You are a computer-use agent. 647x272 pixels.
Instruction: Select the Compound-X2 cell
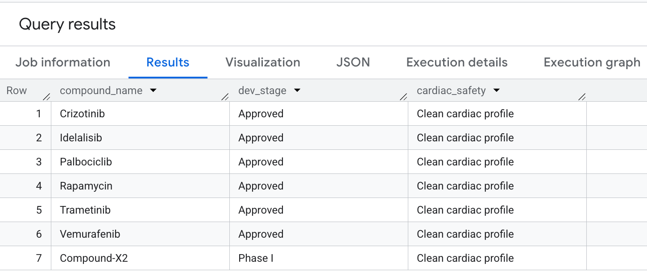(x=141, y=258)
